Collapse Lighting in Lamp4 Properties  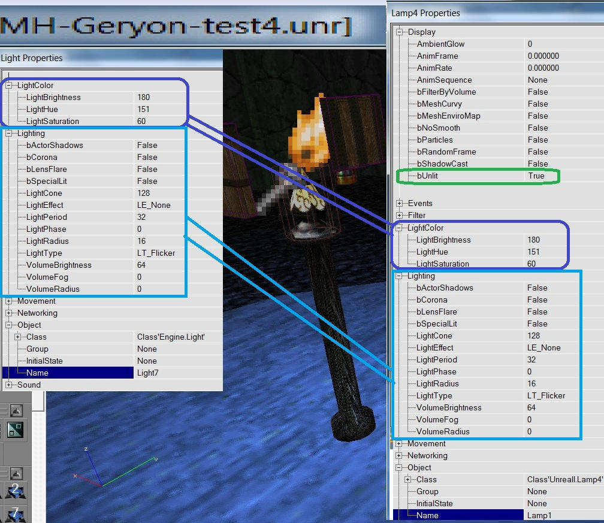tap(399, 276)
